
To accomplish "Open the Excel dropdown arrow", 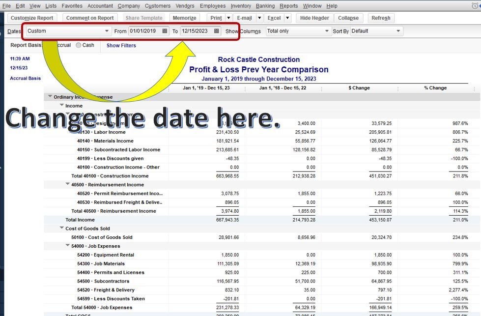I will point(287,18).
